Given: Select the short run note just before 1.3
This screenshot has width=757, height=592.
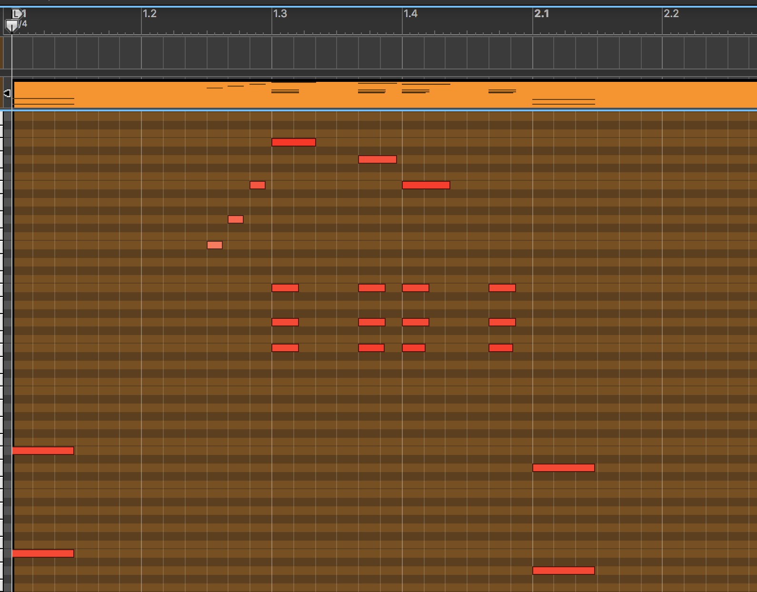Looking at the screenshot, I should [258, 185].
